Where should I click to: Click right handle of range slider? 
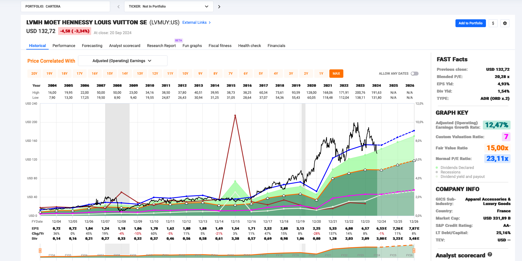[x=414, y=251]
